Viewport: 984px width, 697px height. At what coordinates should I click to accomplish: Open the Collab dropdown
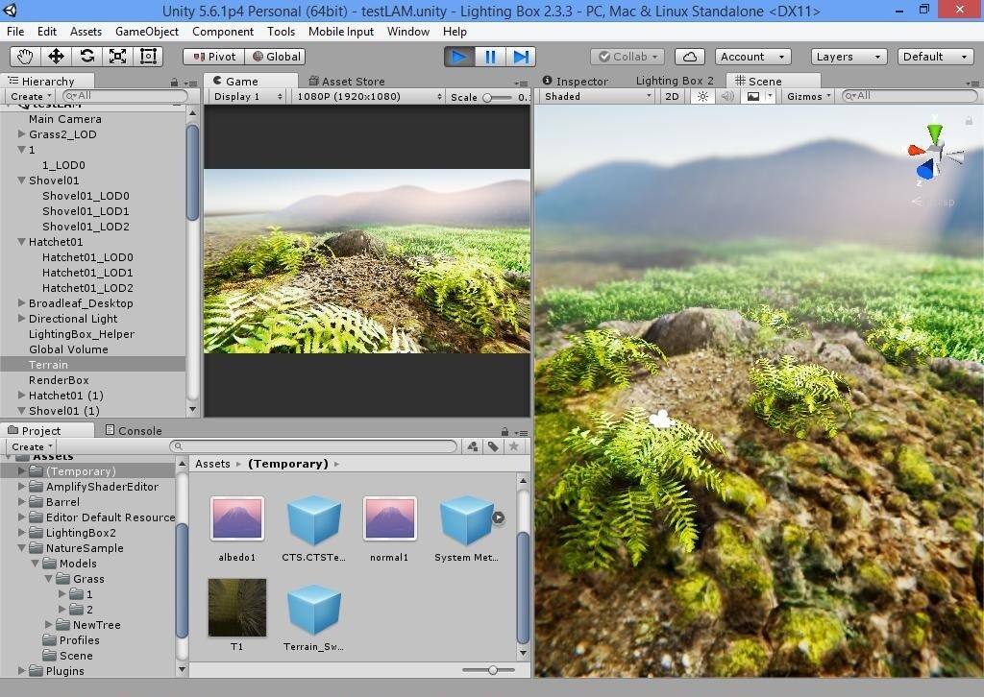[627, 57]
